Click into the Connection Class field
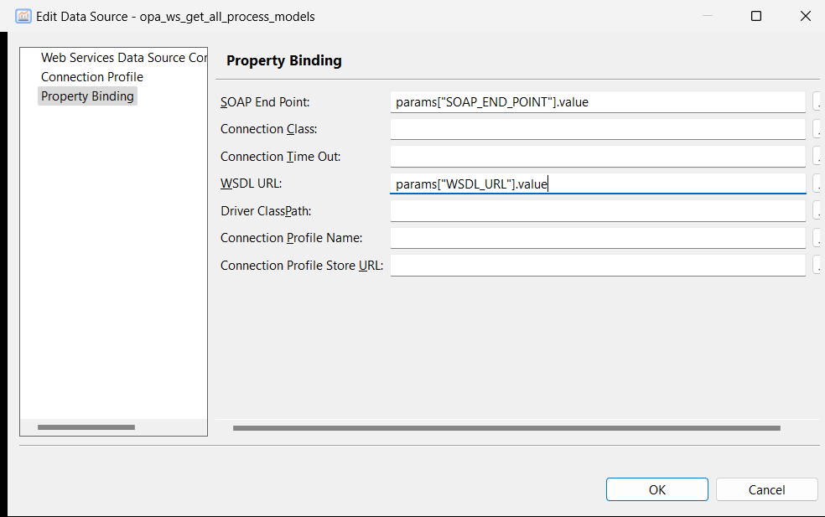 [x=598, y=129]
